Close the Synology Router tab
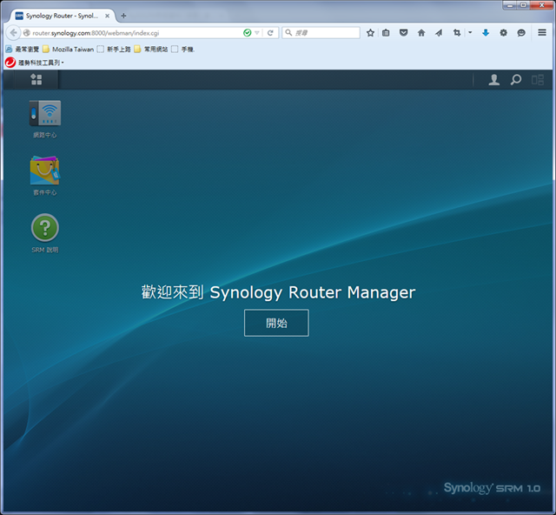556x515 pixels. 107,16
